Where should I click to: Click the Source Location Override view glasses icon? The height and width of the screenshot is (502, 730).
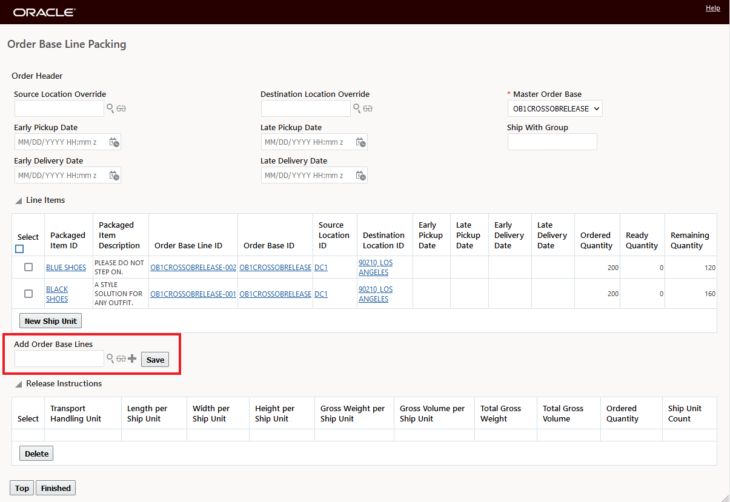[121, 109]
